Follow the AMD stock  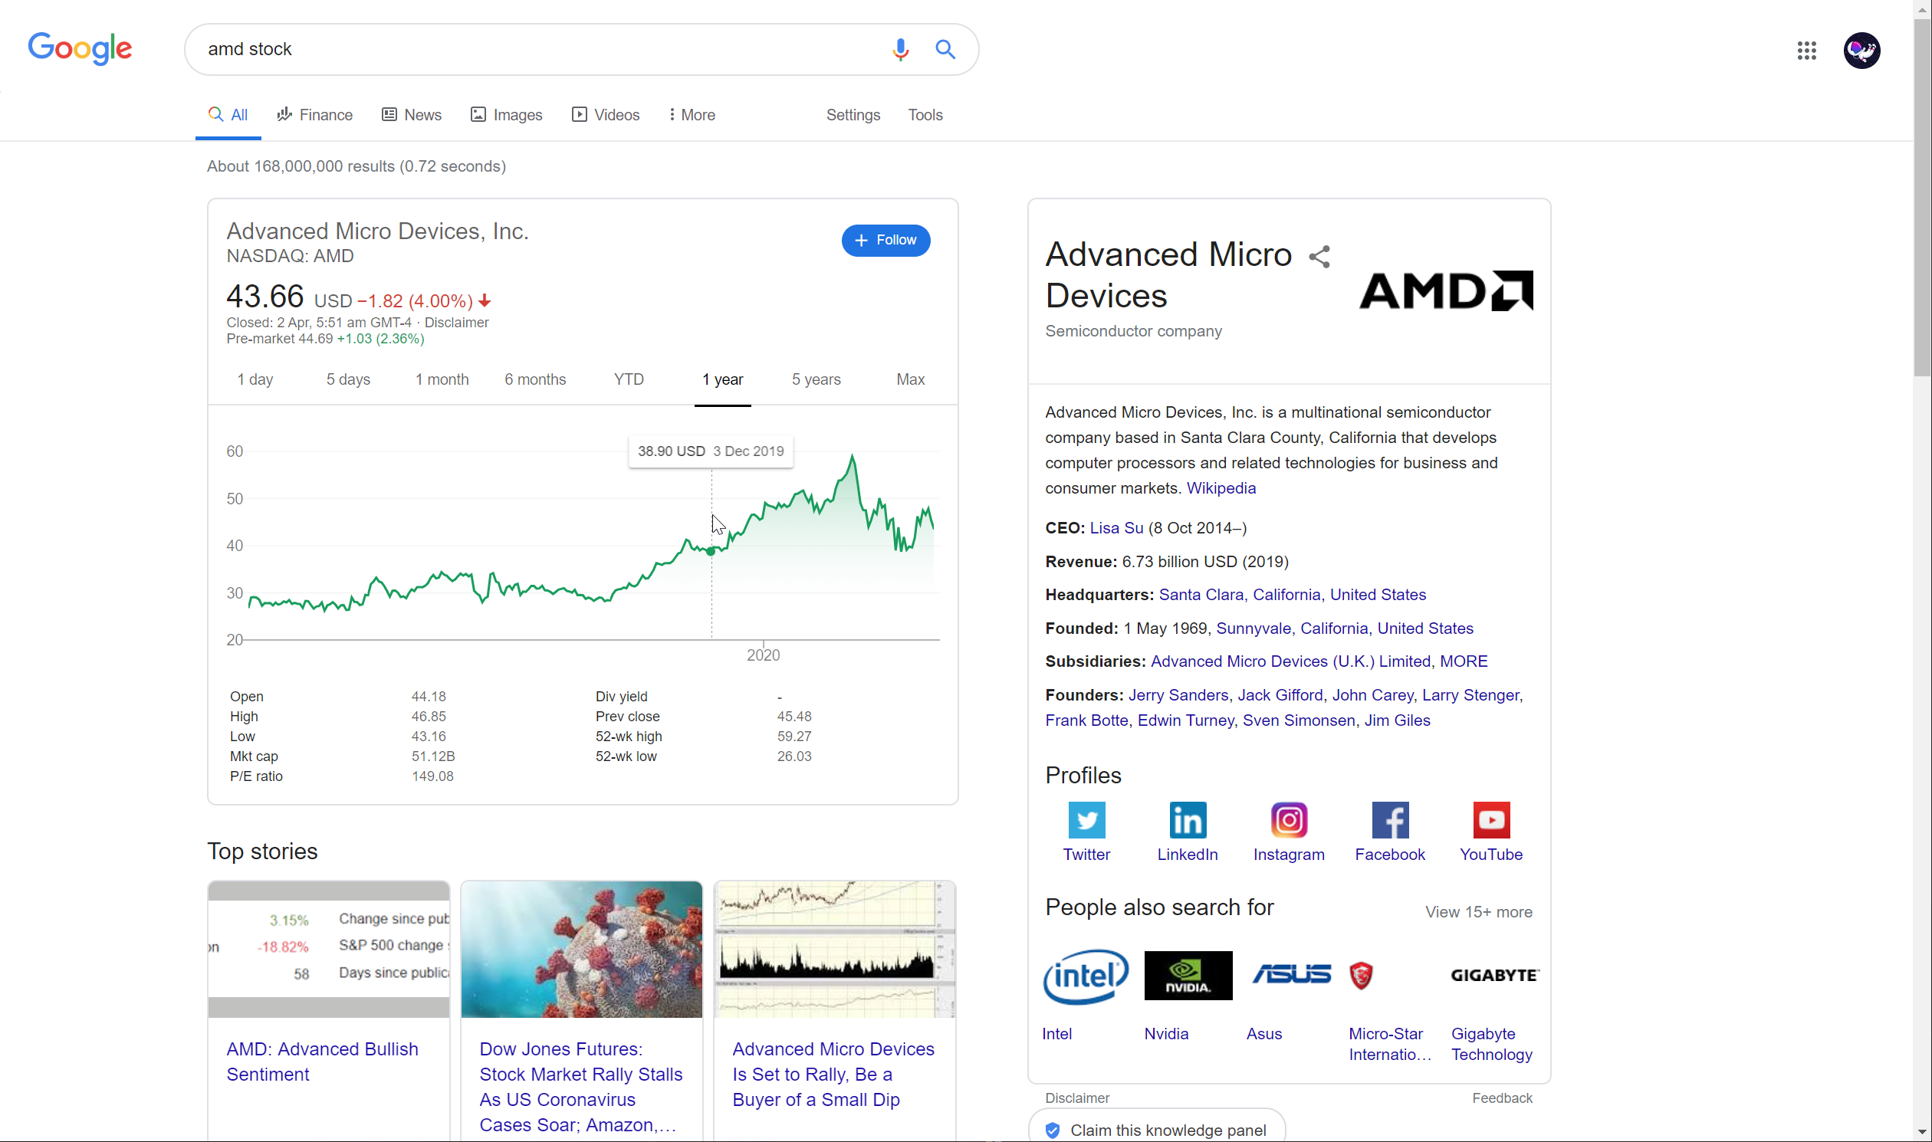886,240
